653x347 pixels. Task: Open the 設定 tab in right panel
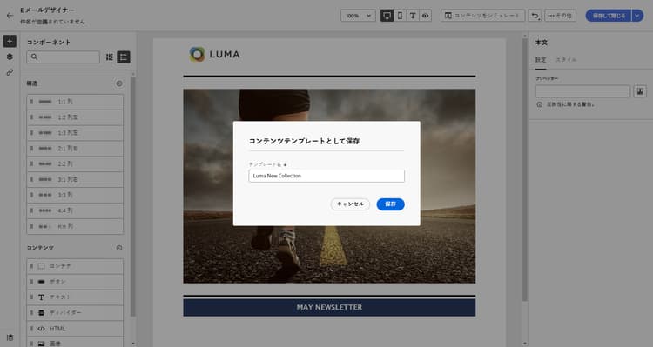coord(541,60)
